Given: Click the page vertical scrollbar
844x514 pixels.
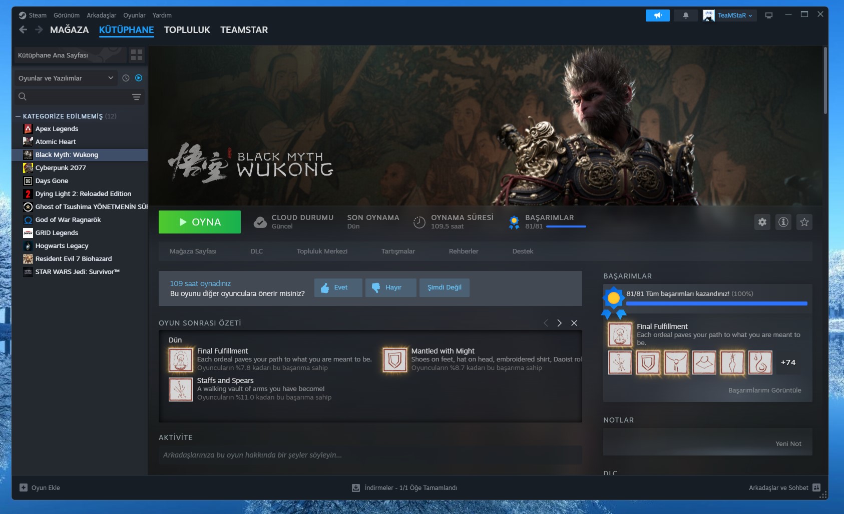Looking at the screenshot, I should 825,80.
